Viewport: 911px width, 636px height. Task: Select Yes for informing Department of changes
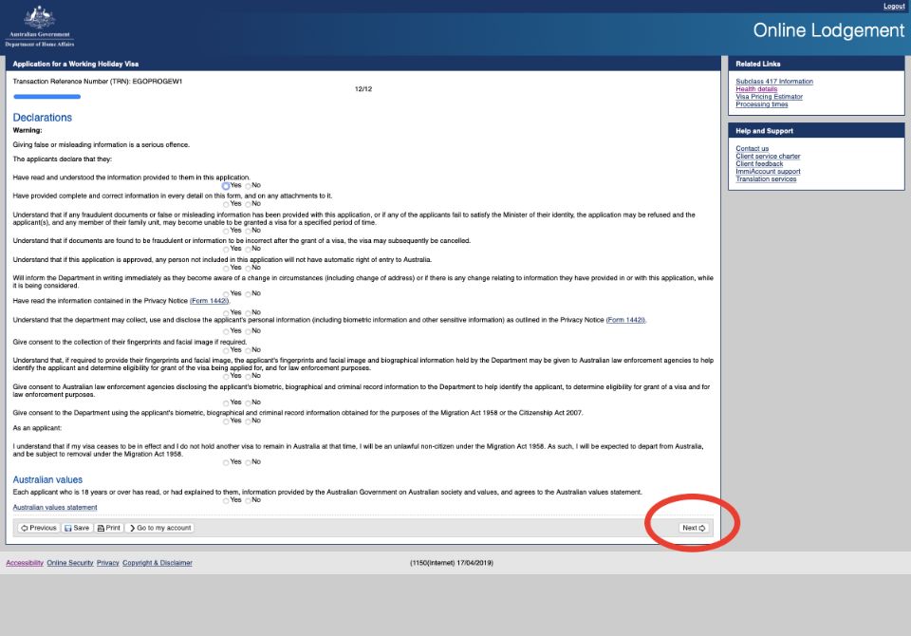pos(226,294)
